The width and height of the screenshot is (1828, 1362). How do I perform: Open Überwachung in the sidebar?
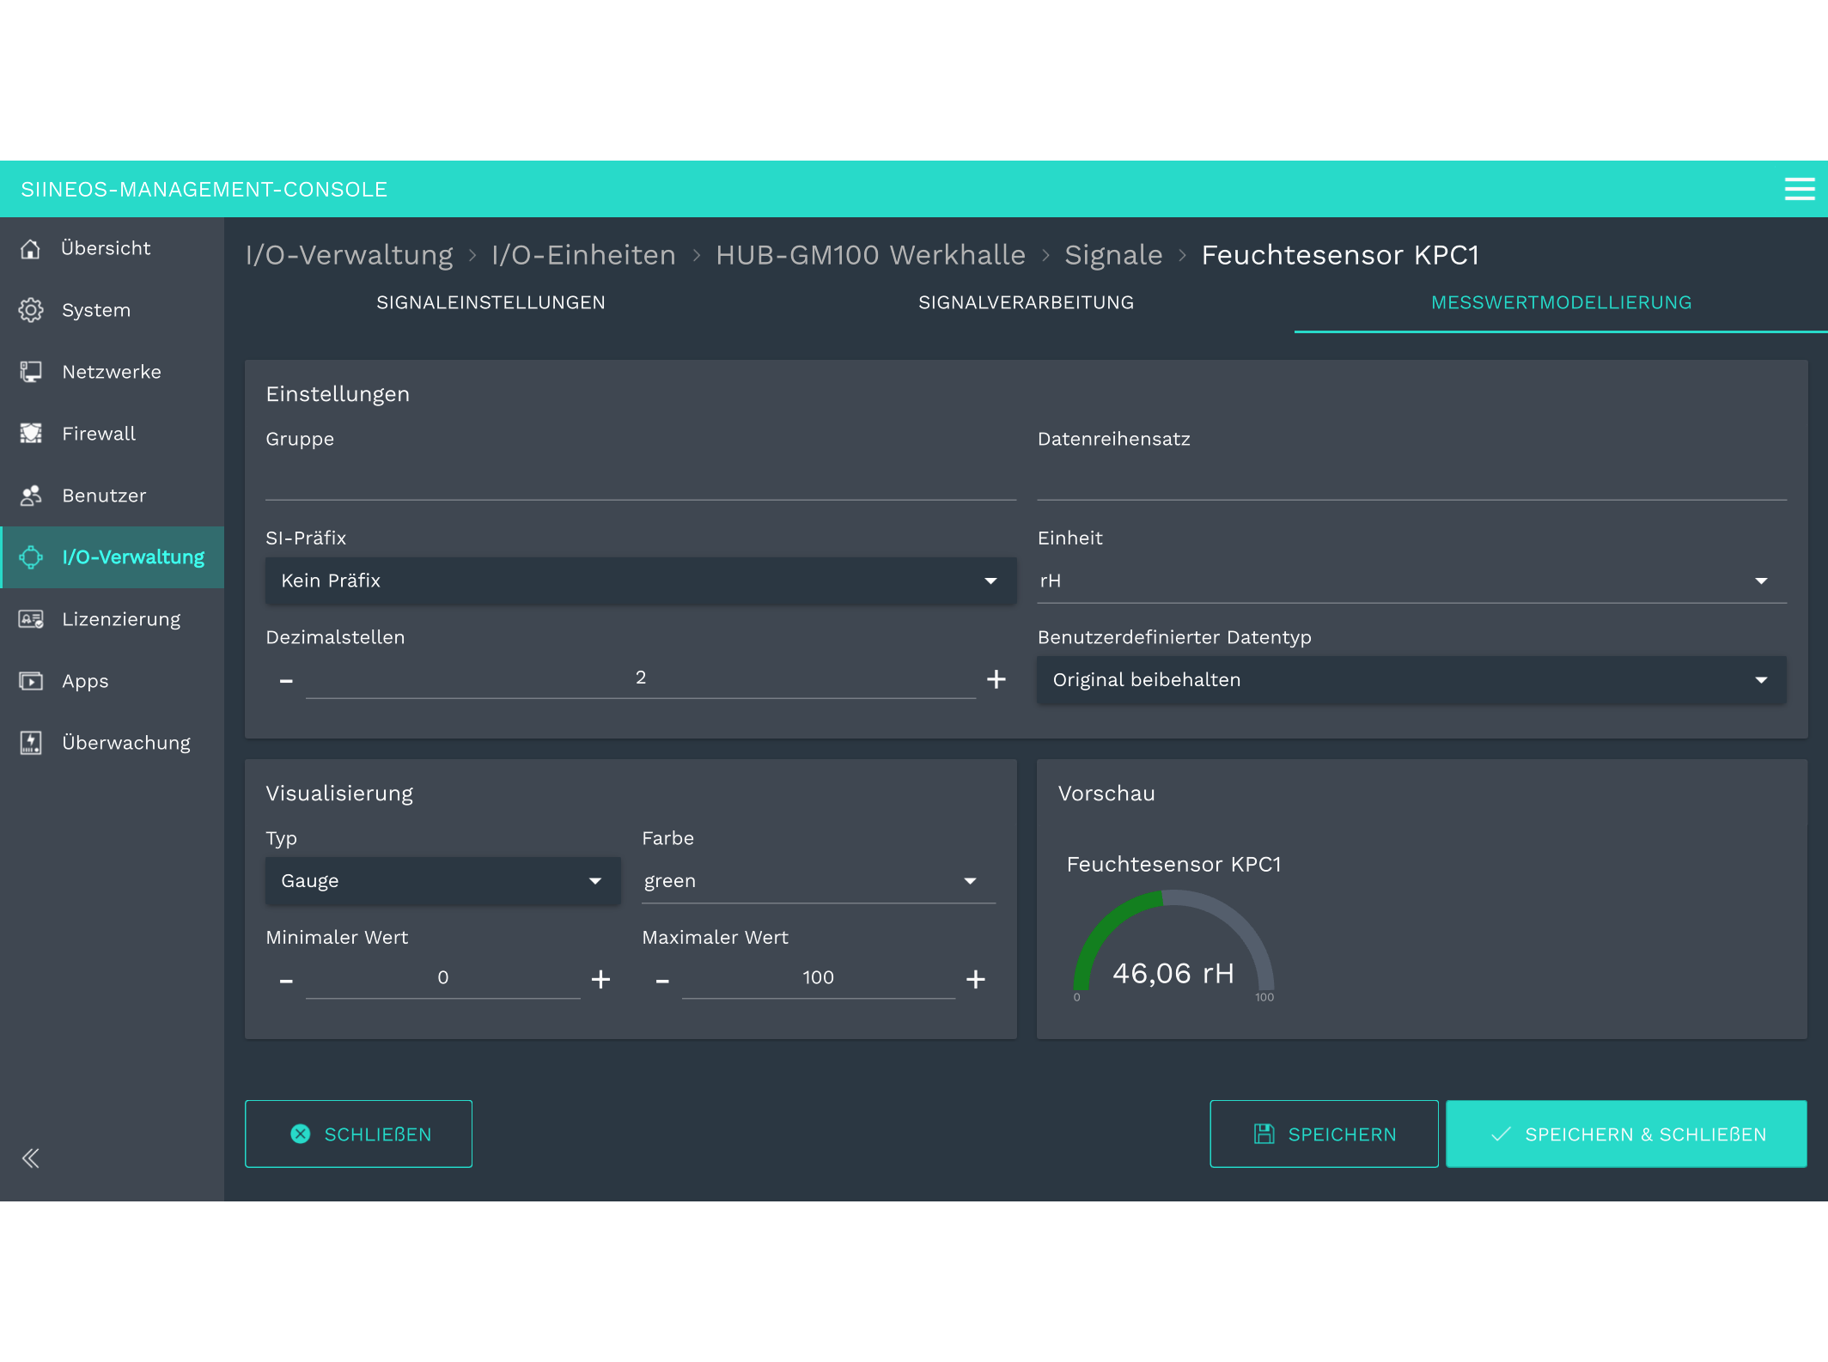click(x=112, y=743)
